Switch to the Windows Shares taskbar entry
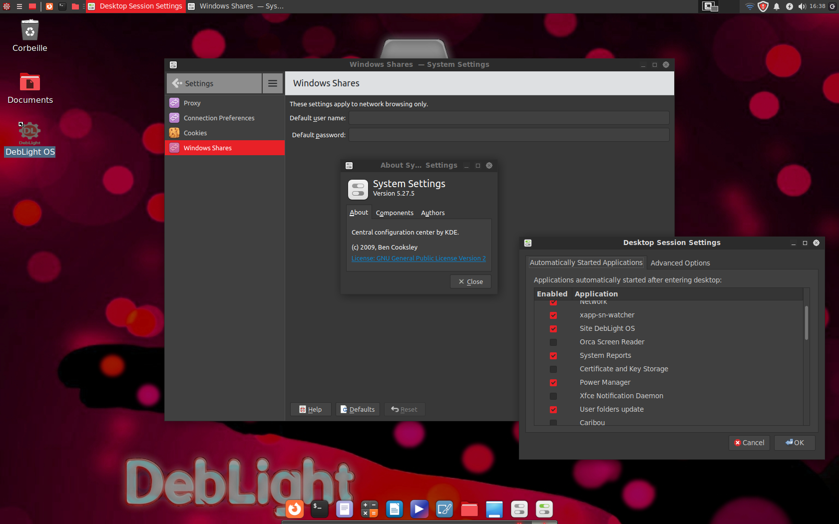 (x=236, y=6)
